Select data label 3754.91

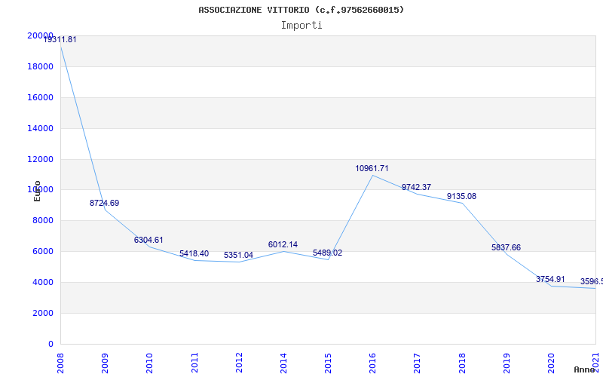[550, 279]
